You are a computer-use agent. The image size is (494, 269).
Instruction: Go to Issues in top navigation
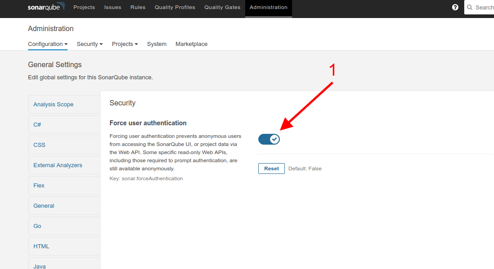click(113, 7)
